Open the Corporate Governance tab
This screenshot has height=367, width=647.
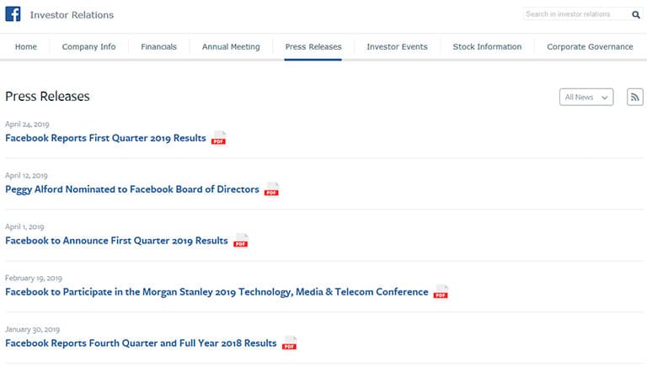tap(590, 46)
